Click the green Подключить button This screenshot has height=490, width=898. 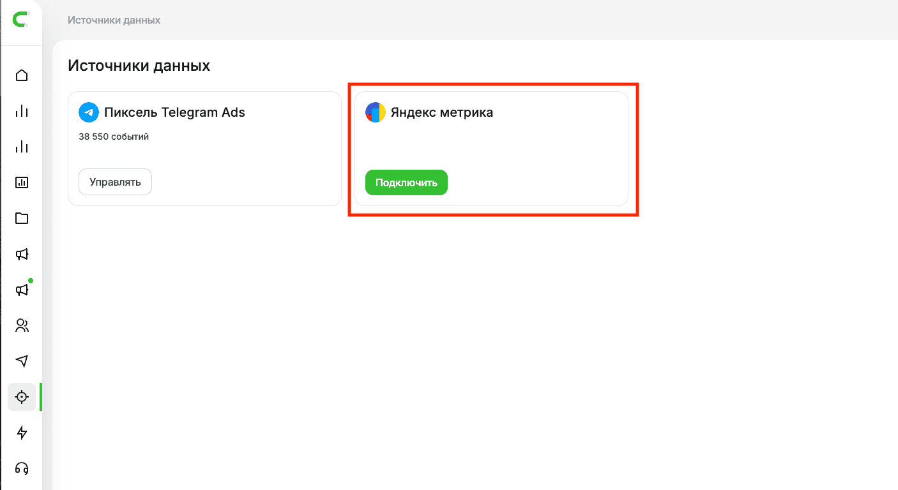[406, 182]
